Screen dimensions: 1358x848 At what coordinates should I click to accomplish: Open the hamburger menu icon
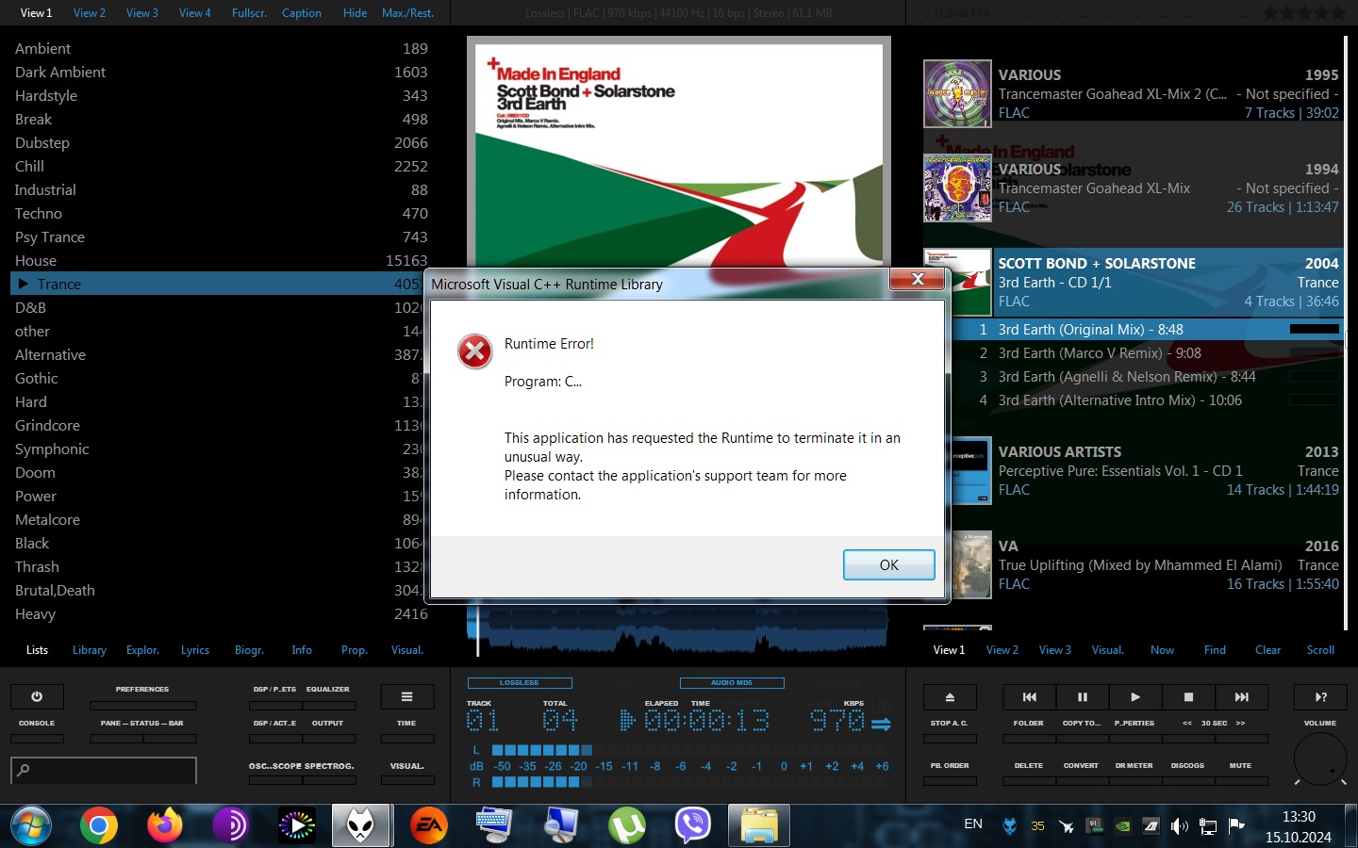click(x=406, y=697)
